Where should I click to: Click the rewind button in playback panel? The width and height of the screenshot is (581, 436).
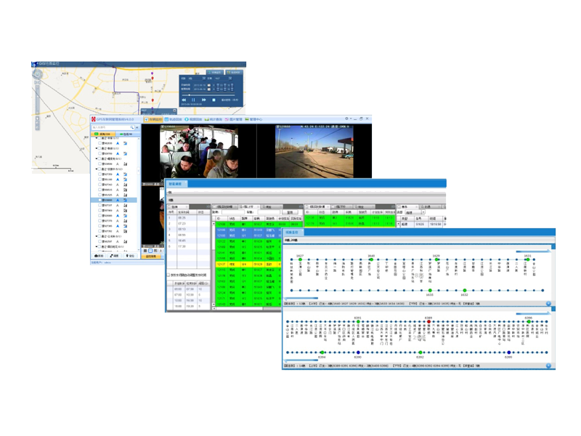[184, 100]
